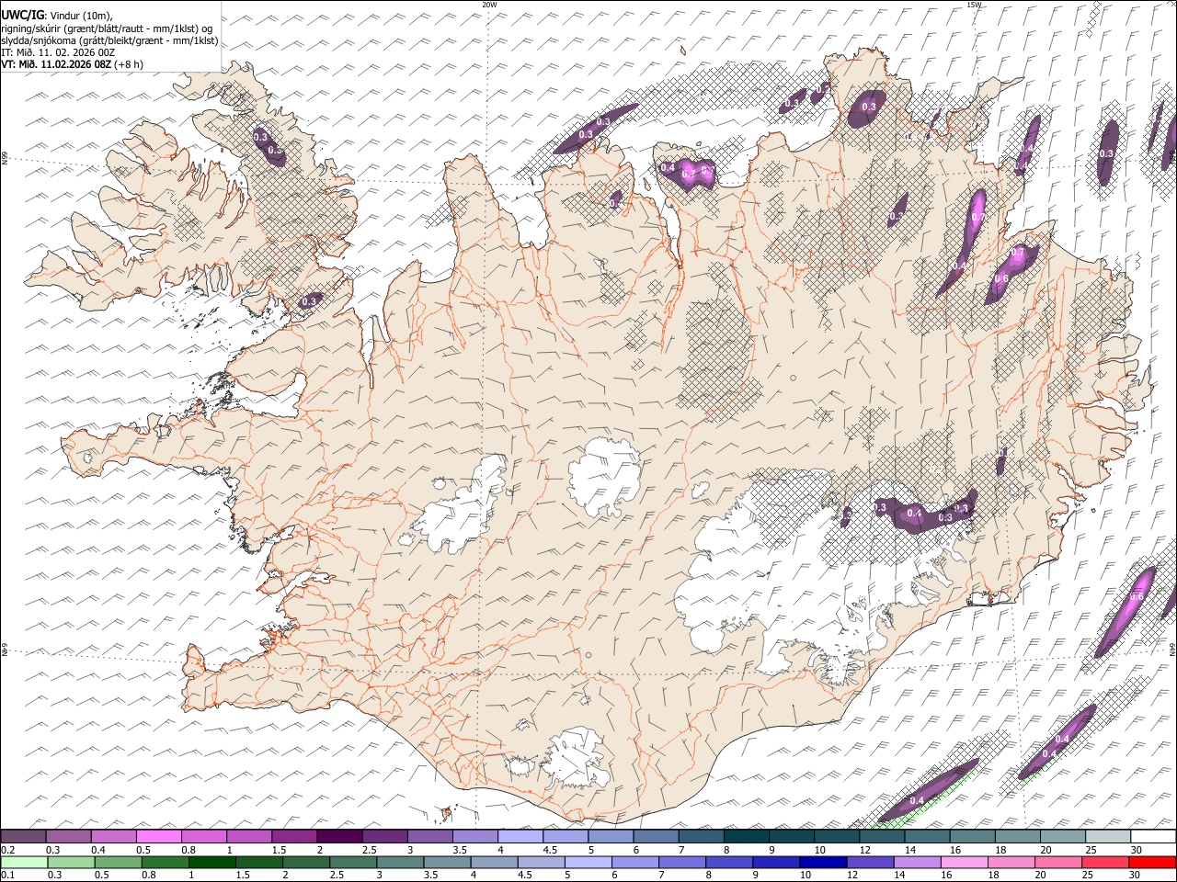Pick bottom-row legend swatch between 2 and 2.5

point(306,863)
